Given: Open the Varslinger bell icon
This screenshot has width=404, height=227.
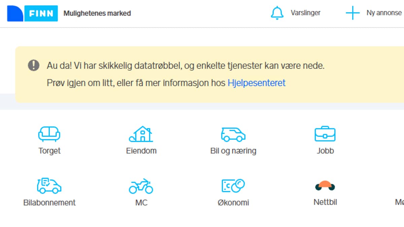Looking at the screenshot, I should point(277,13).
